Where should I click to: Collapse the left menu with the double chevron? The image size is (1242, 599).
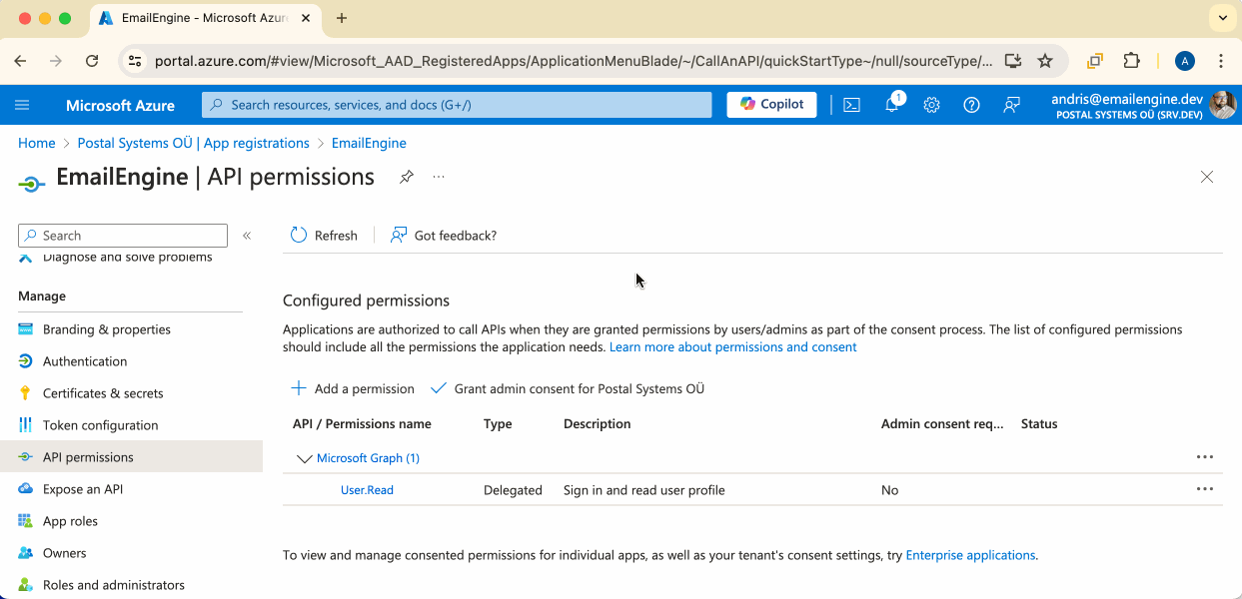tap(247, 236)
